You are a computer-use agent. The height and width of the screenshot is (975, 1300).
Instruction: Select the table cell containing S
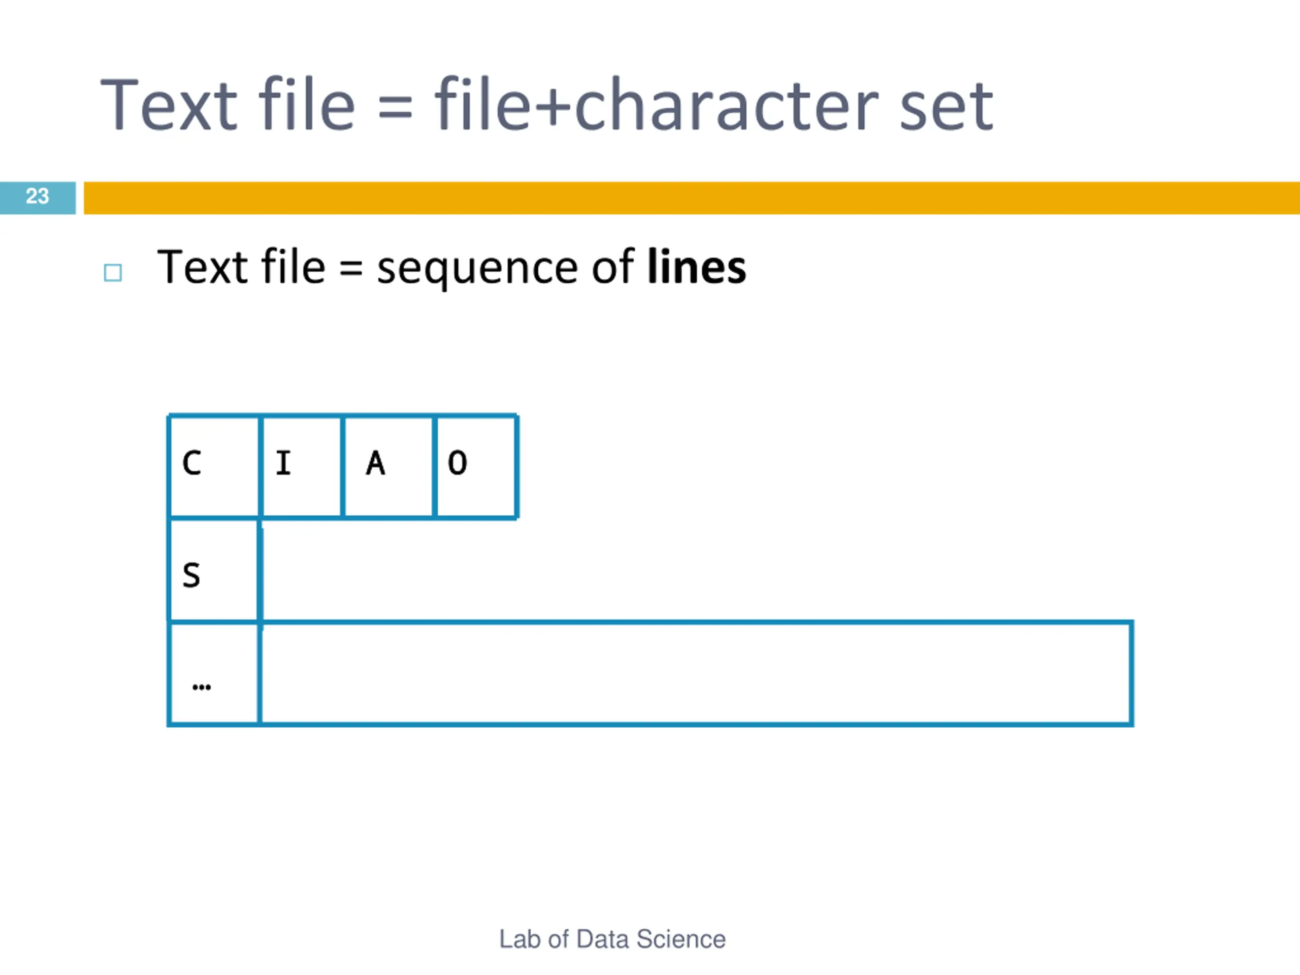214,570
